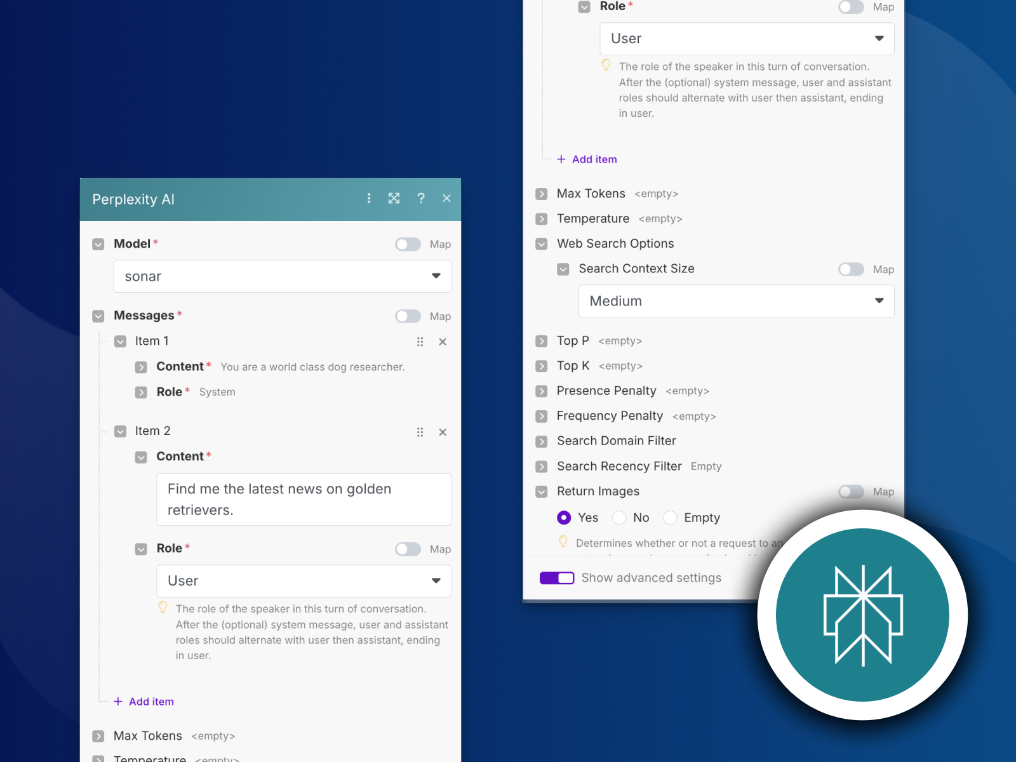
Task: Click Add item in the left panel
Action: pyautogui.click(x=144, y=702)
